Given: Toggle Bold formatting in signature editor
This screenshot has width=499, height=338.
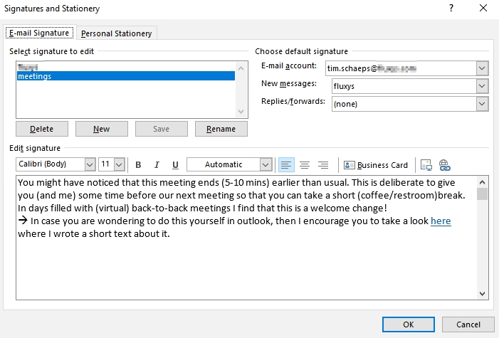Looking at the screenshot, I should tap(138, 165).
